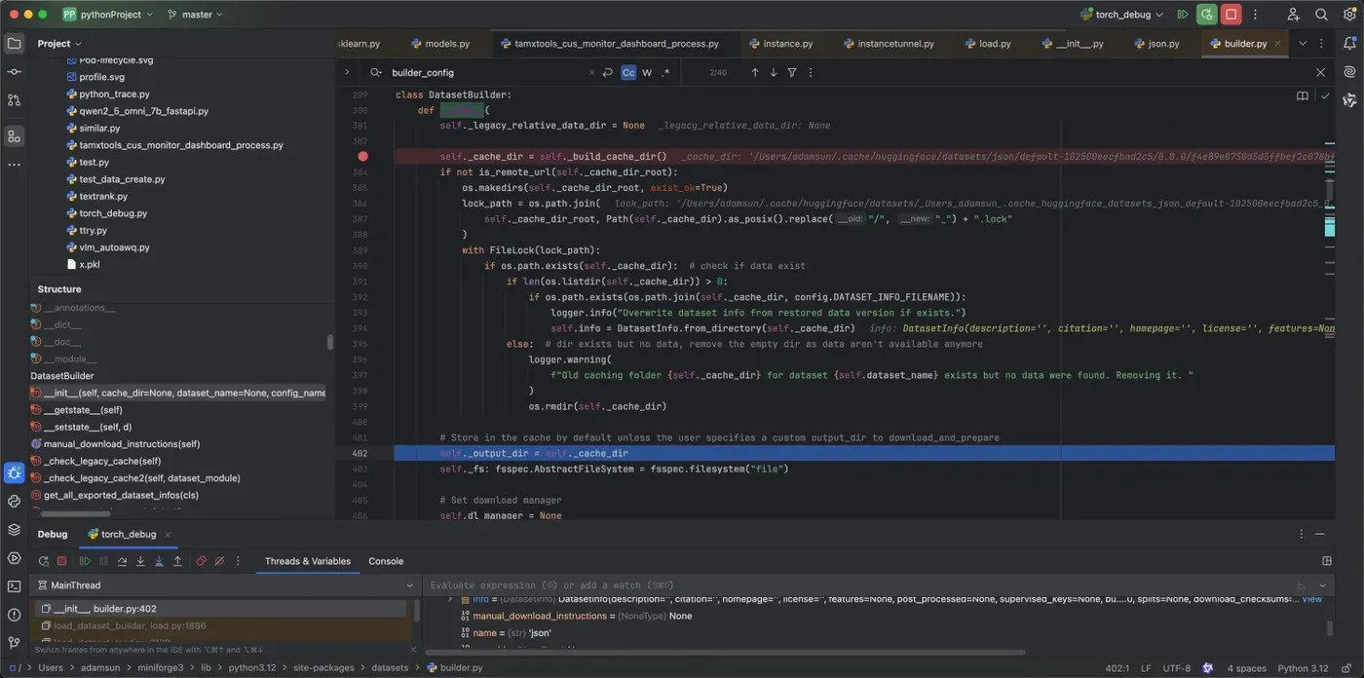Close the find bar
The width and height of the screenshot is (1364, 678).
1320,73
